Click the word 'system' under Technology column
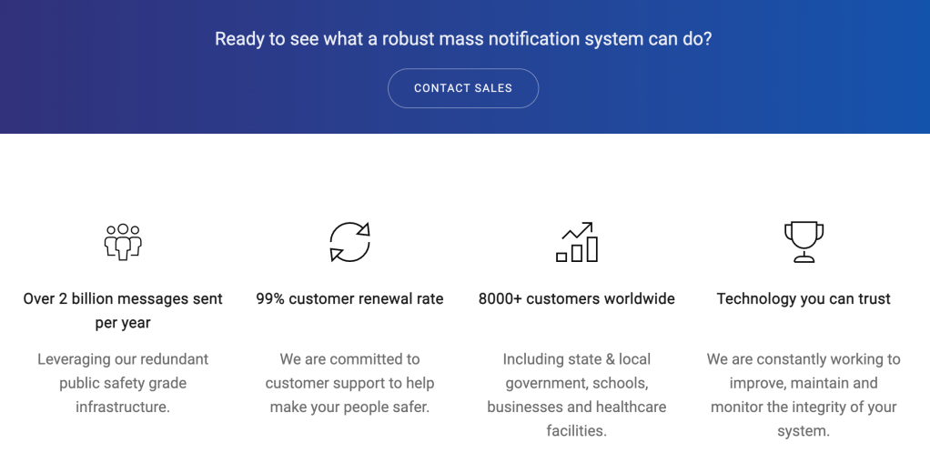This screenshot has width=930, height=473. pyautogui.click(x=804, y=431)
